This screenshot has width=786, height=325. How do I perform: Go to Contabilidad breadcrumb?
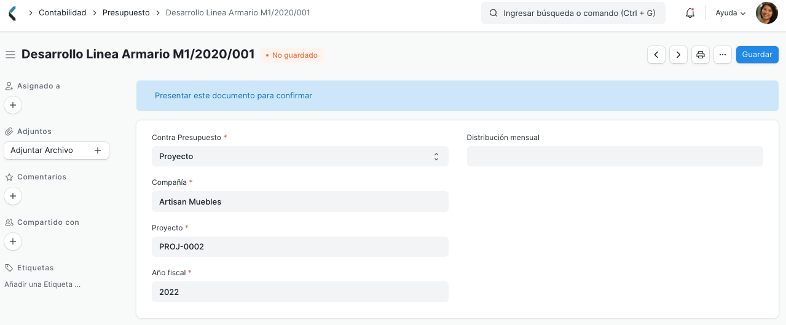tap(63, 12)
